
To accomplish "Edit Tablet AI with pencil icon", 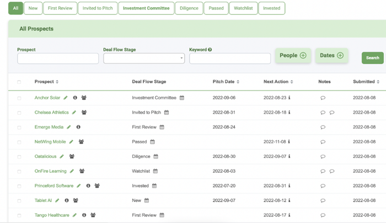I will pos(57,200).
